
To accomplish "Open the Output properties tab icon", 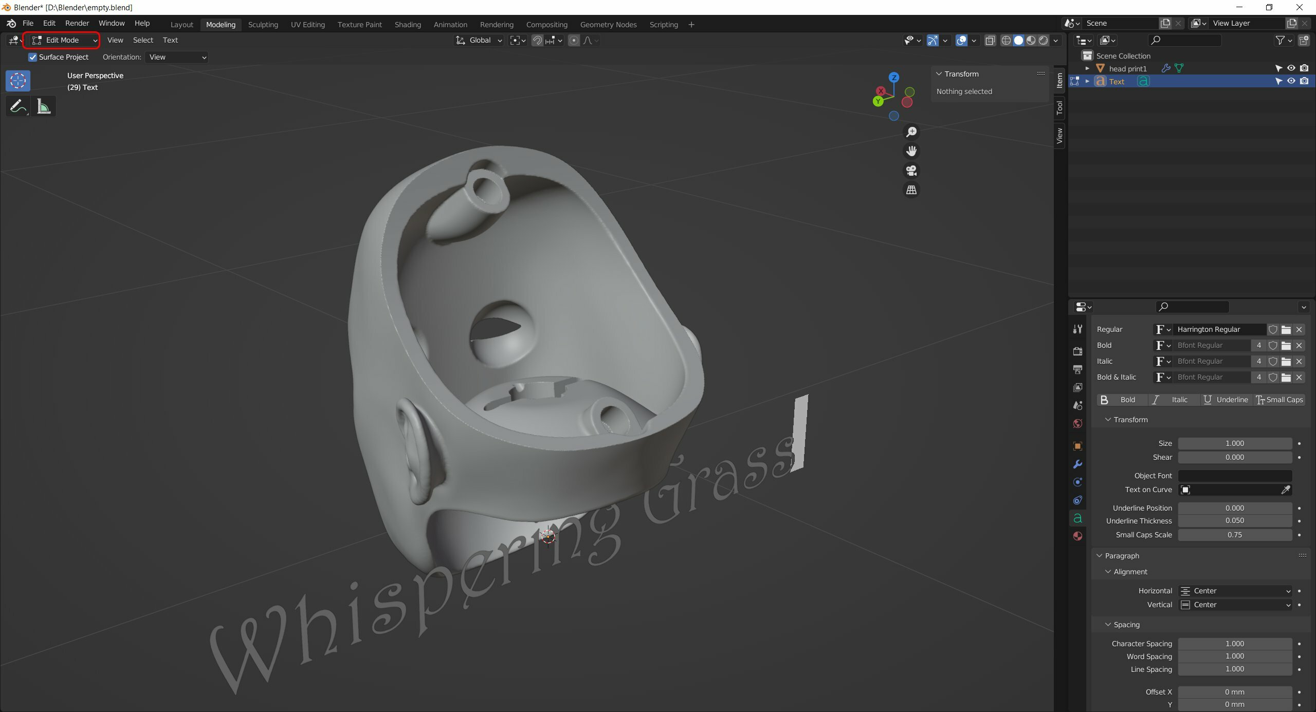I will point(1077,369).
